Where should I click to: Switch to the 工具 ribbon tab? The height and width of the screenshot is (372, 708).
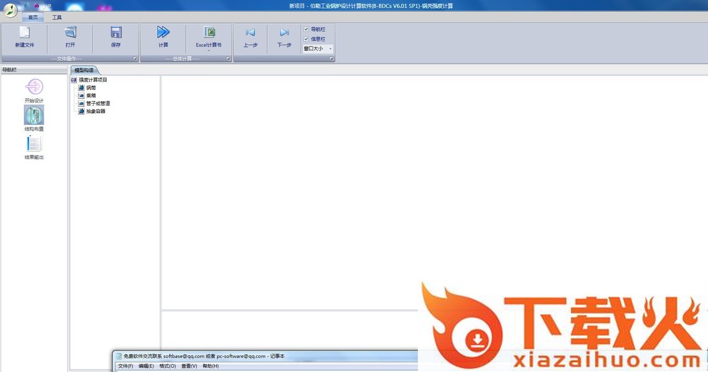(57, 17)
